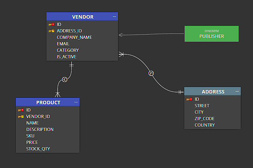Viewport: 253px width, 168px height.
Task: Click the primary key icon beside VENDOR ID
Action: point(51,24)
